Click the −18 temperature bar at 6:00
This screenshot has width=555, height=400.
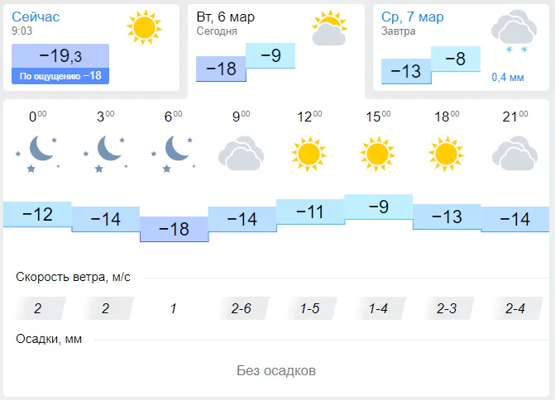(174, 230)
